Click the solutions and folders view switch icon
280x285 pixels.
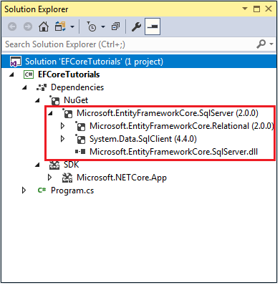60,26
